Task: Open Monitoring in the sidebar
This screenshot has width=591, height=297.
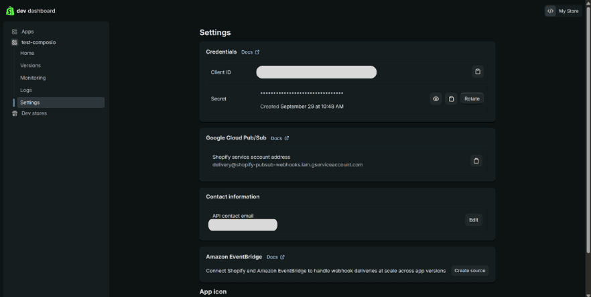Action: (x=33, y=78)
